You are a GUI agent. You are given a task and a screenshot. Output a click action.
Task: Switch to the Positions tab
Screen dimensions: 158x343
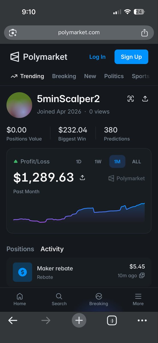20,249
